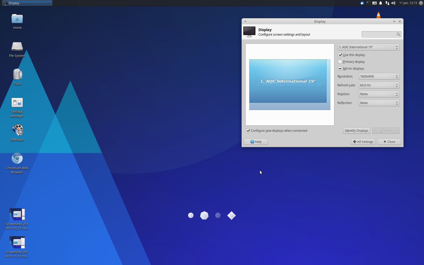The image size is (424, 265).
Task: Open the Rotation dropdown
Action: (379, 94)
